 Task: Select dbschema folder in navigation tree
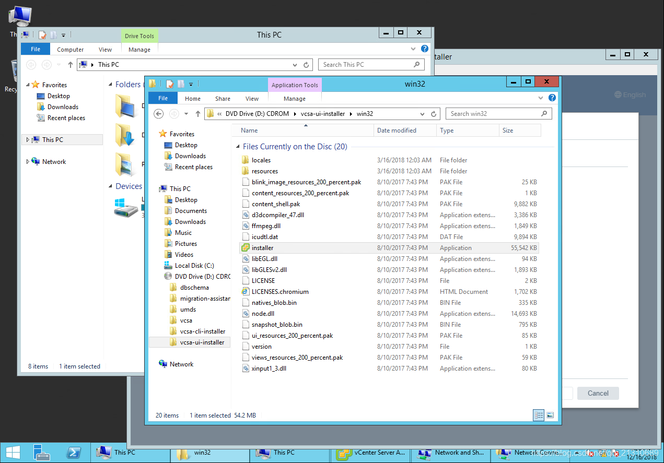pos(194,288)
